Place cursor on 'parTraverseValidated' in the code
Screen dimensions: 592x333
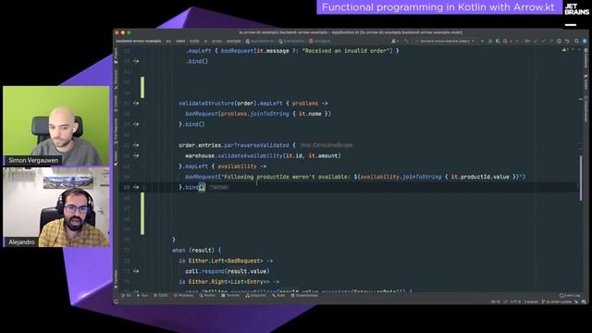(x=256, y=145)
